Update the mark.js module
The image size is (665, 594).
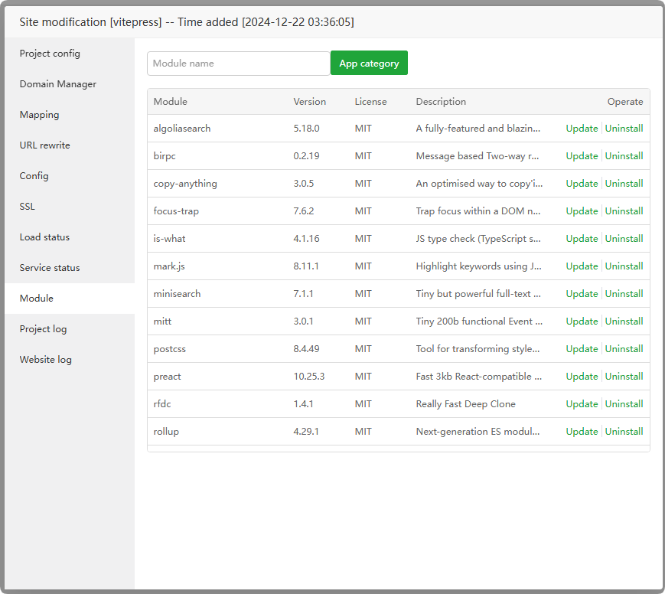tap(582, 266)
